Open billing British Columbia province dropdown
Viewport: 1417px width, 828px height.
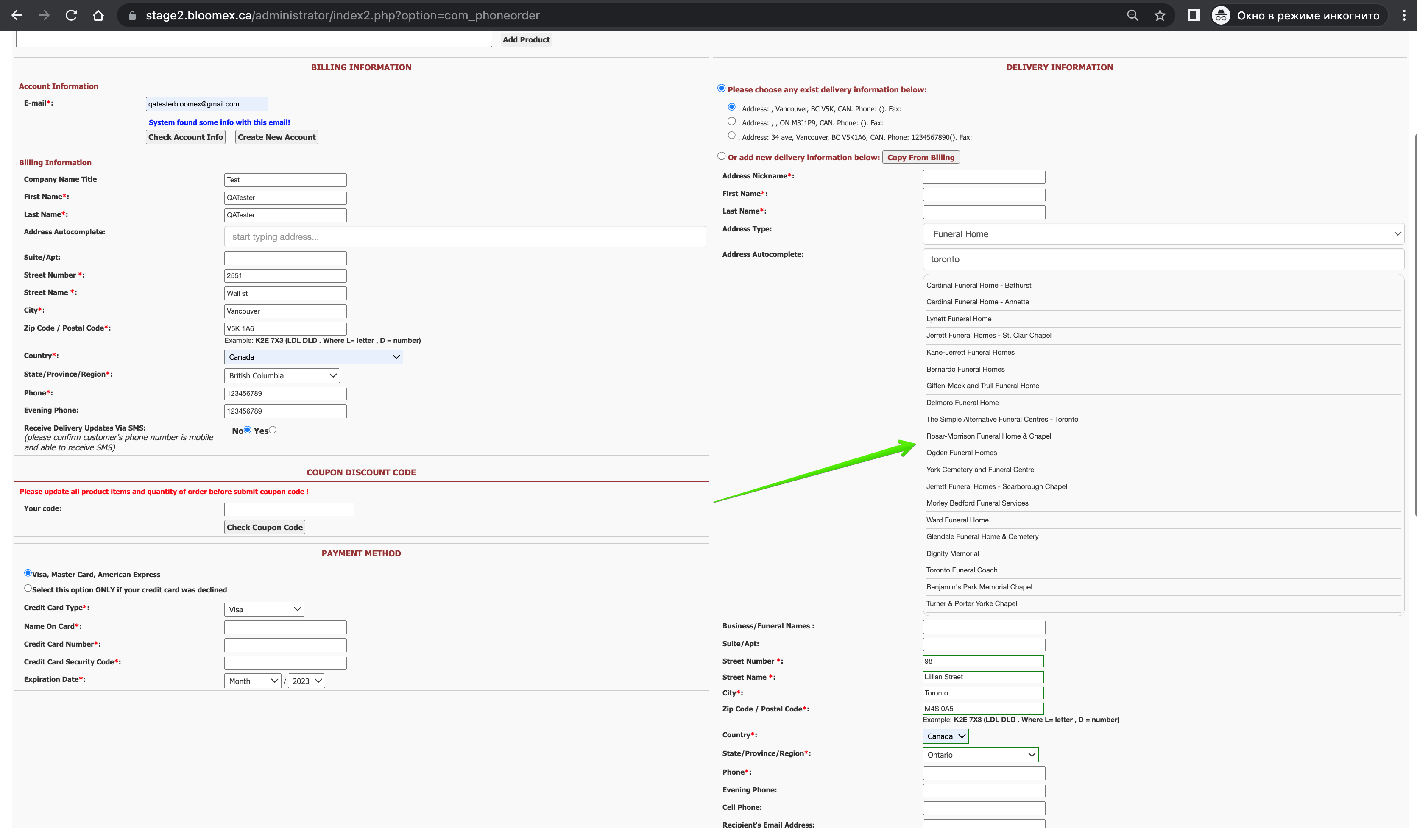[282, 375]
